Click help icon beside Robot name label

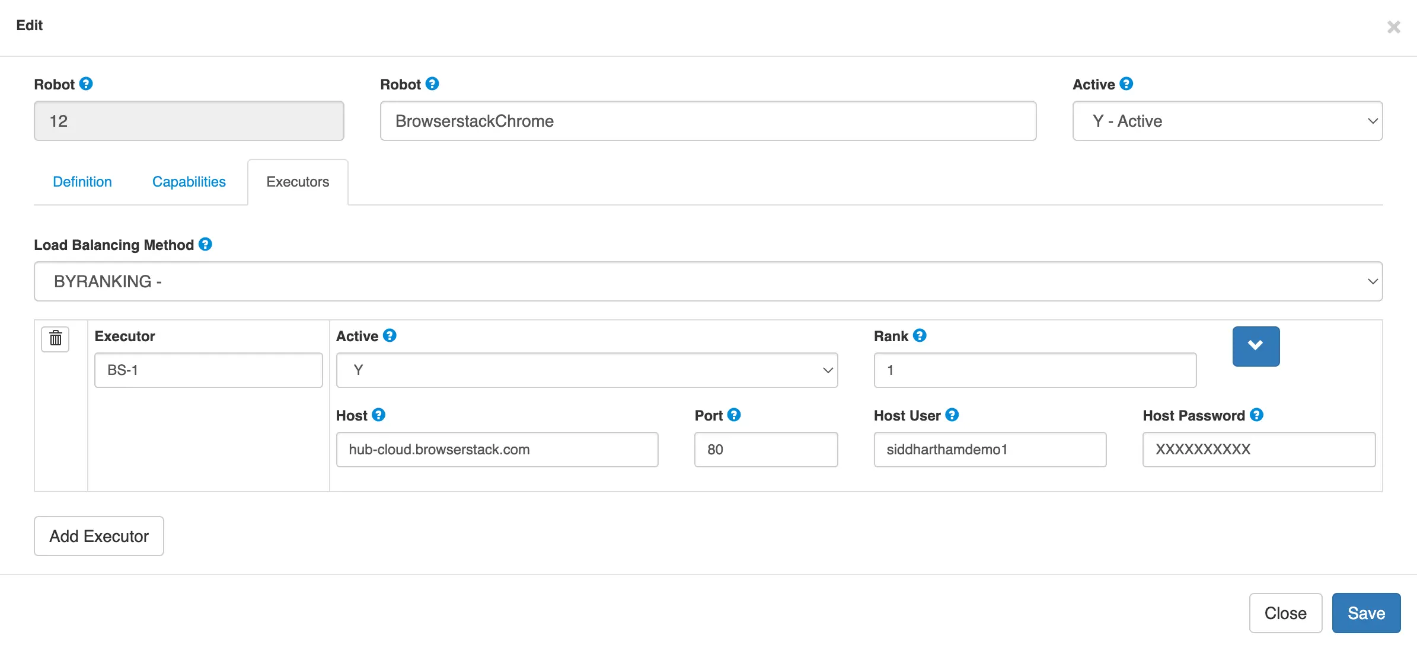[432, 84]
